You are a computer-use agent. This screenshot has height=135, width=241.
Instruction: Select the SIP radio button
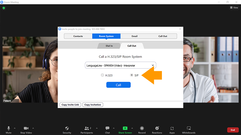132,75
